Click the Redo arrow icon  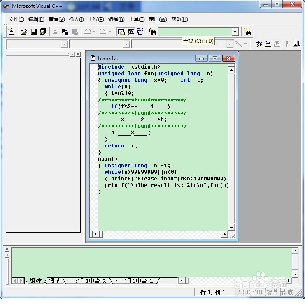pos(102,32)
